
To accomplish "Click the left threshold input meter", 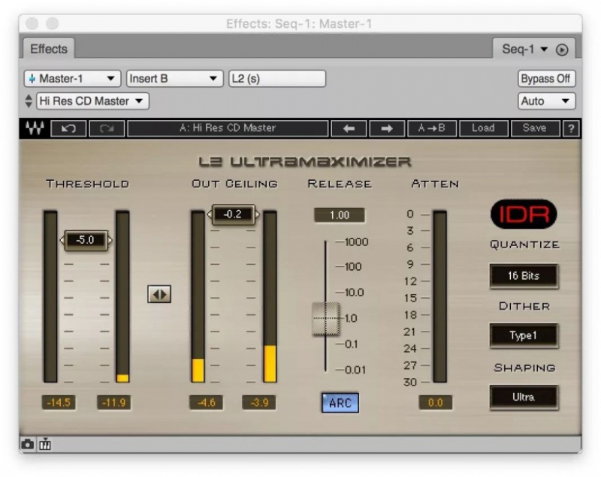I will [x=50, y=296].
